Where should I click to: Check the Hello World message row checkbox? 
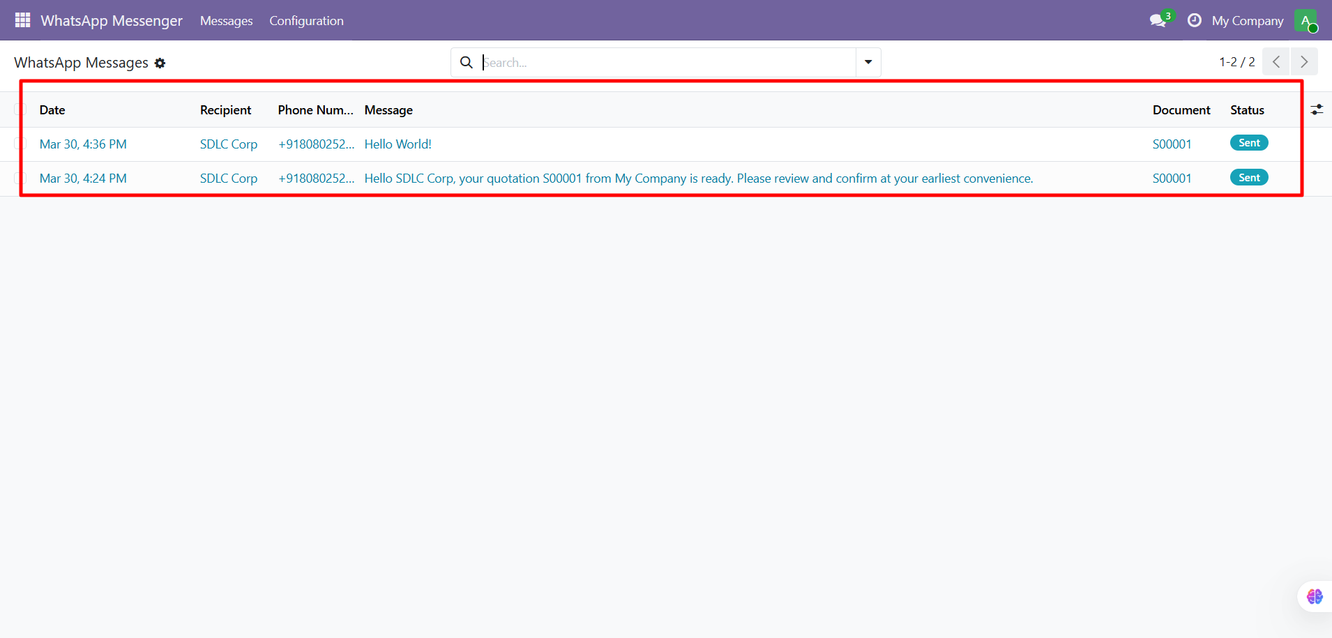pos(20,144)
